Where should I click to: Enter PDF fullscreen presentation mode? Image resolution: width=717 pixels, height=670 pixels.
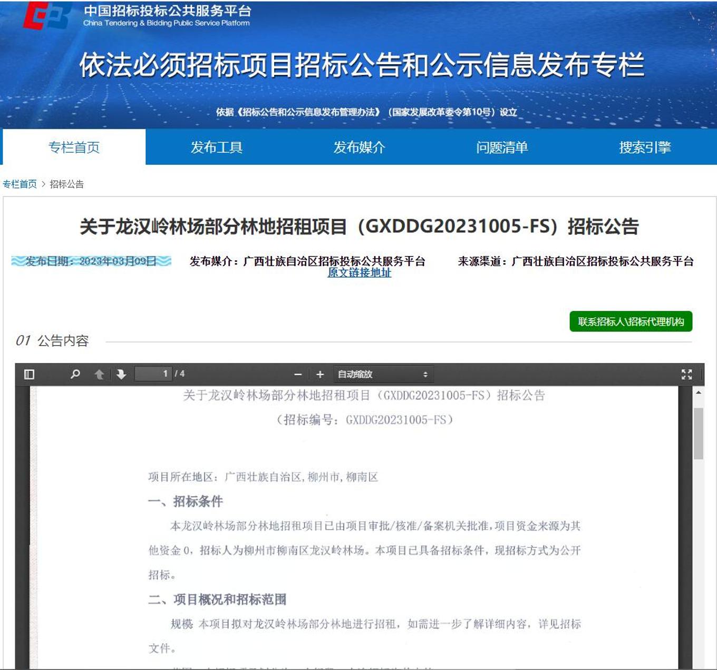(x=686, y=374)
